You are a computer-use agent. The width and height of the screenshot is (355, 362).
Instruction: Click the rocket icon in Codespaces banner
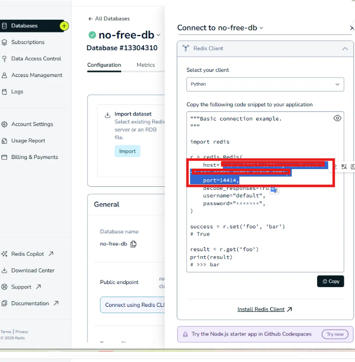click(x=185, y=334)
